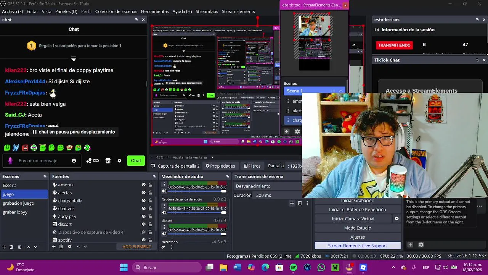
Task: Open the Archivo menu
Action: coord(13,11)
